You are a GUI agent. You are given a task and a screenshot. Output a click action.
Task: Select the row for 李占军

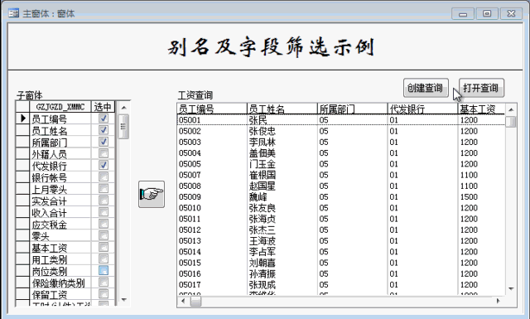(341, 252)
